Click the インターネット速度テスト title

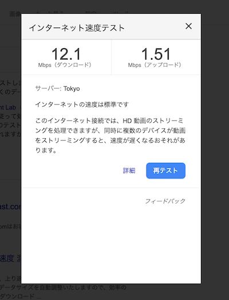[x=77, y=28]
